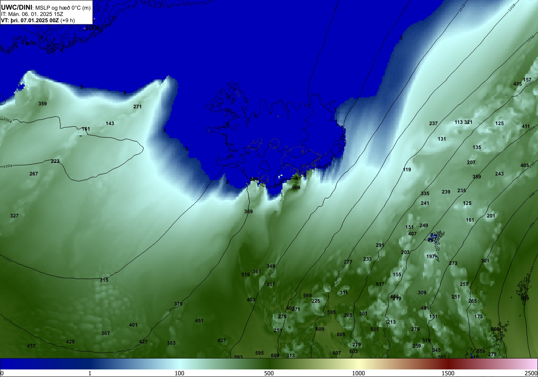Click the map value 309
Image resolution: width=538 pixels, height=377 pixels.
click(x=422, y=293)
